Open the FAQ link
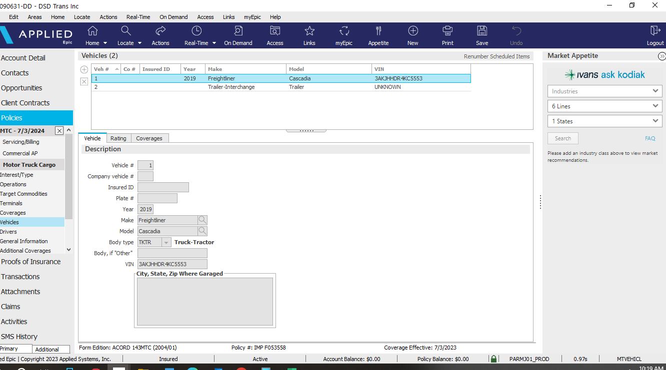Screen dimensions: 666x370 point(650,138)
